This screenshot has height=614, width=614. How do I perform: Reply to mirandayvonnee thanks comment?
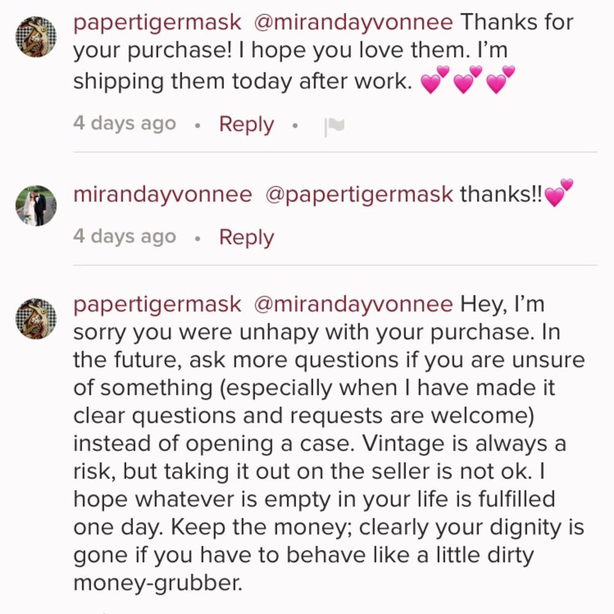click(246, 238)
